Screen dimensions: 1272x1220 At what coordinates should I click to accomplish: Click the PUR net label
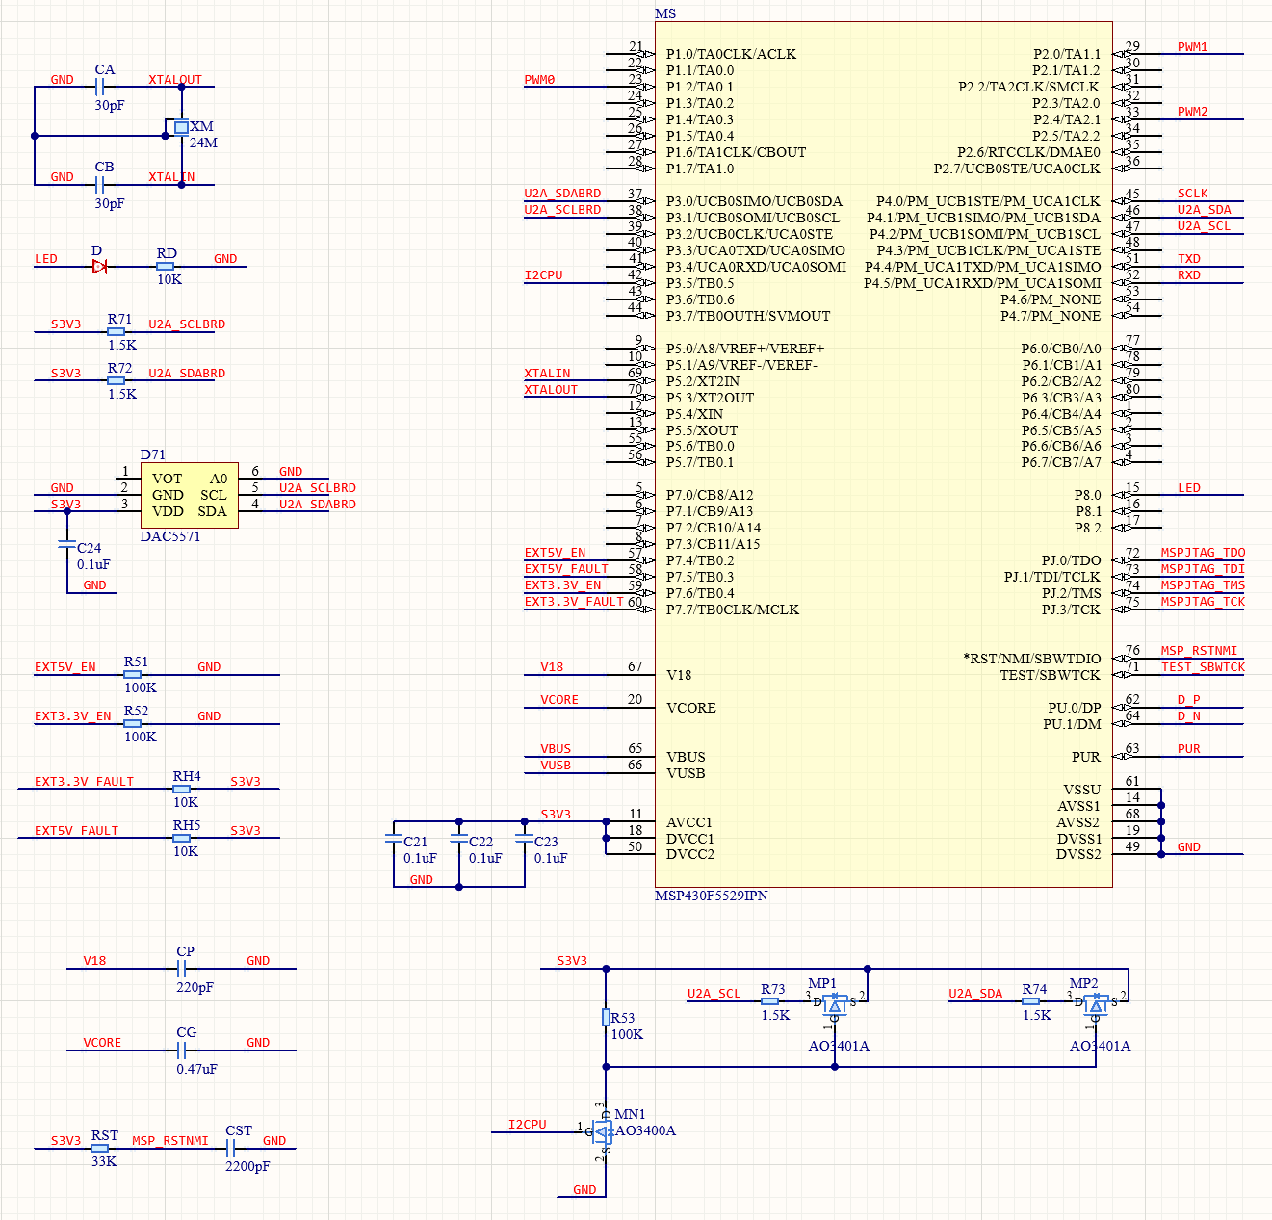click(1189, 749)
